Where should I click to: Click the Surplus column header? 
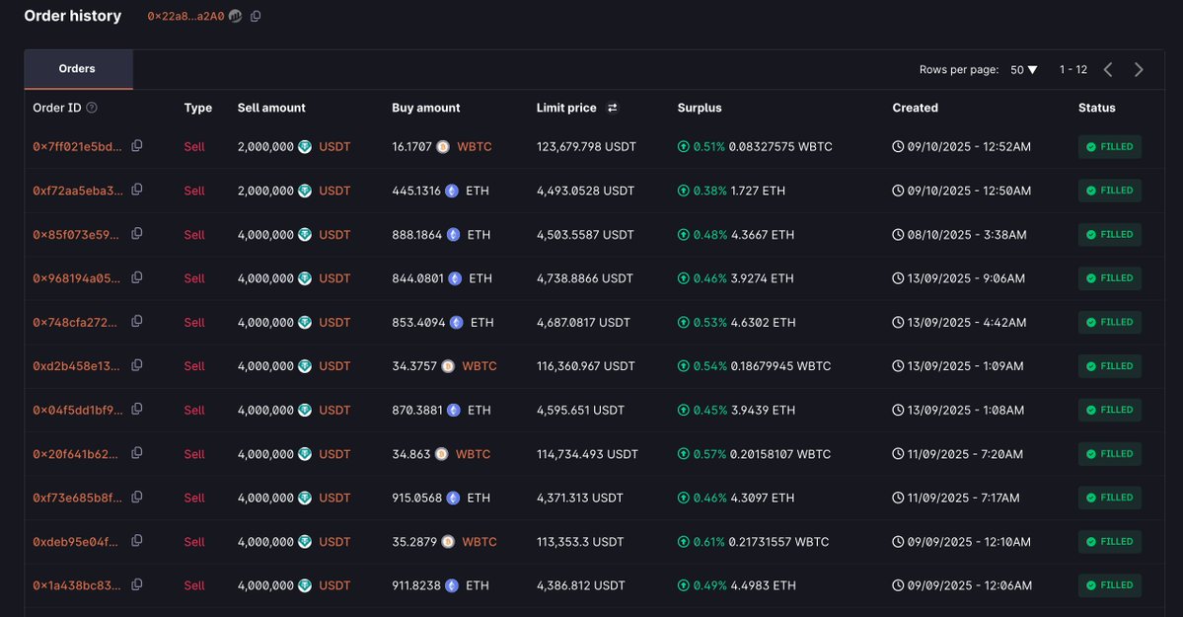point(699,108)
